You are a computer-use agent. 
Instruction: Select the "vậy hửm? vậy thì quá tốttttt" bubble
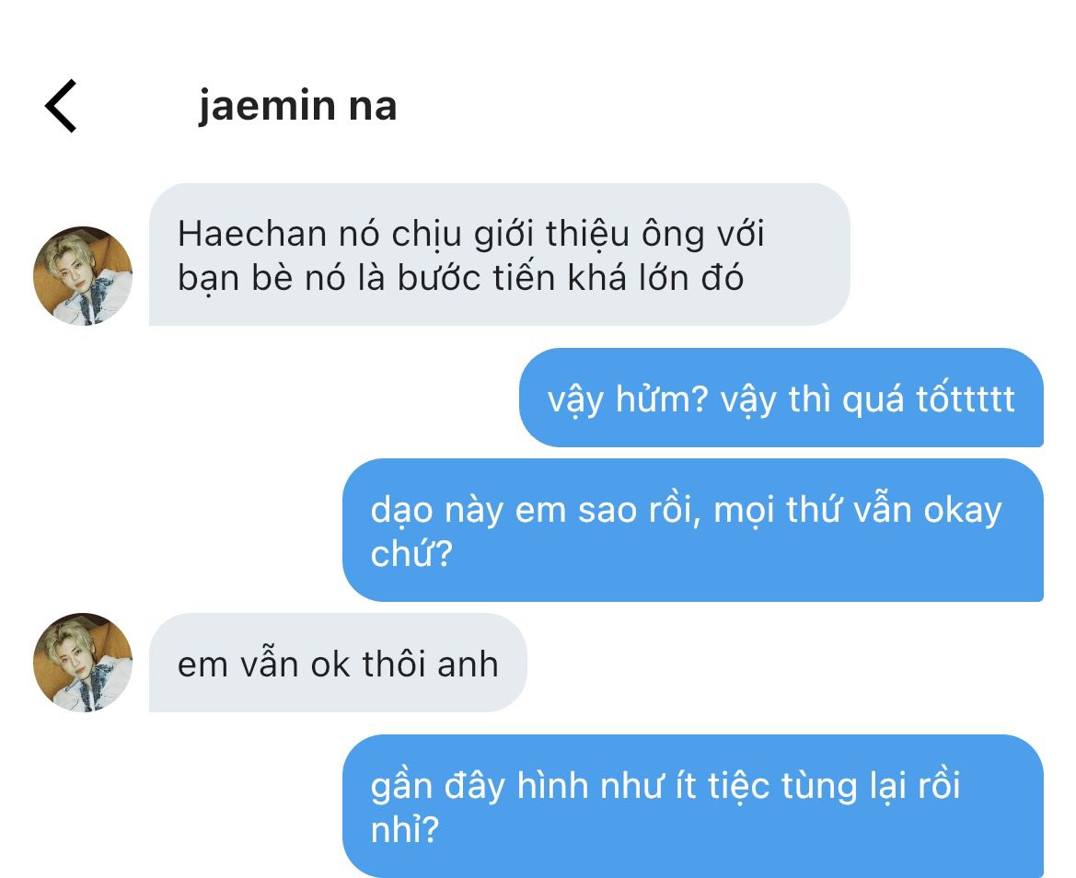tap(781, 398)
